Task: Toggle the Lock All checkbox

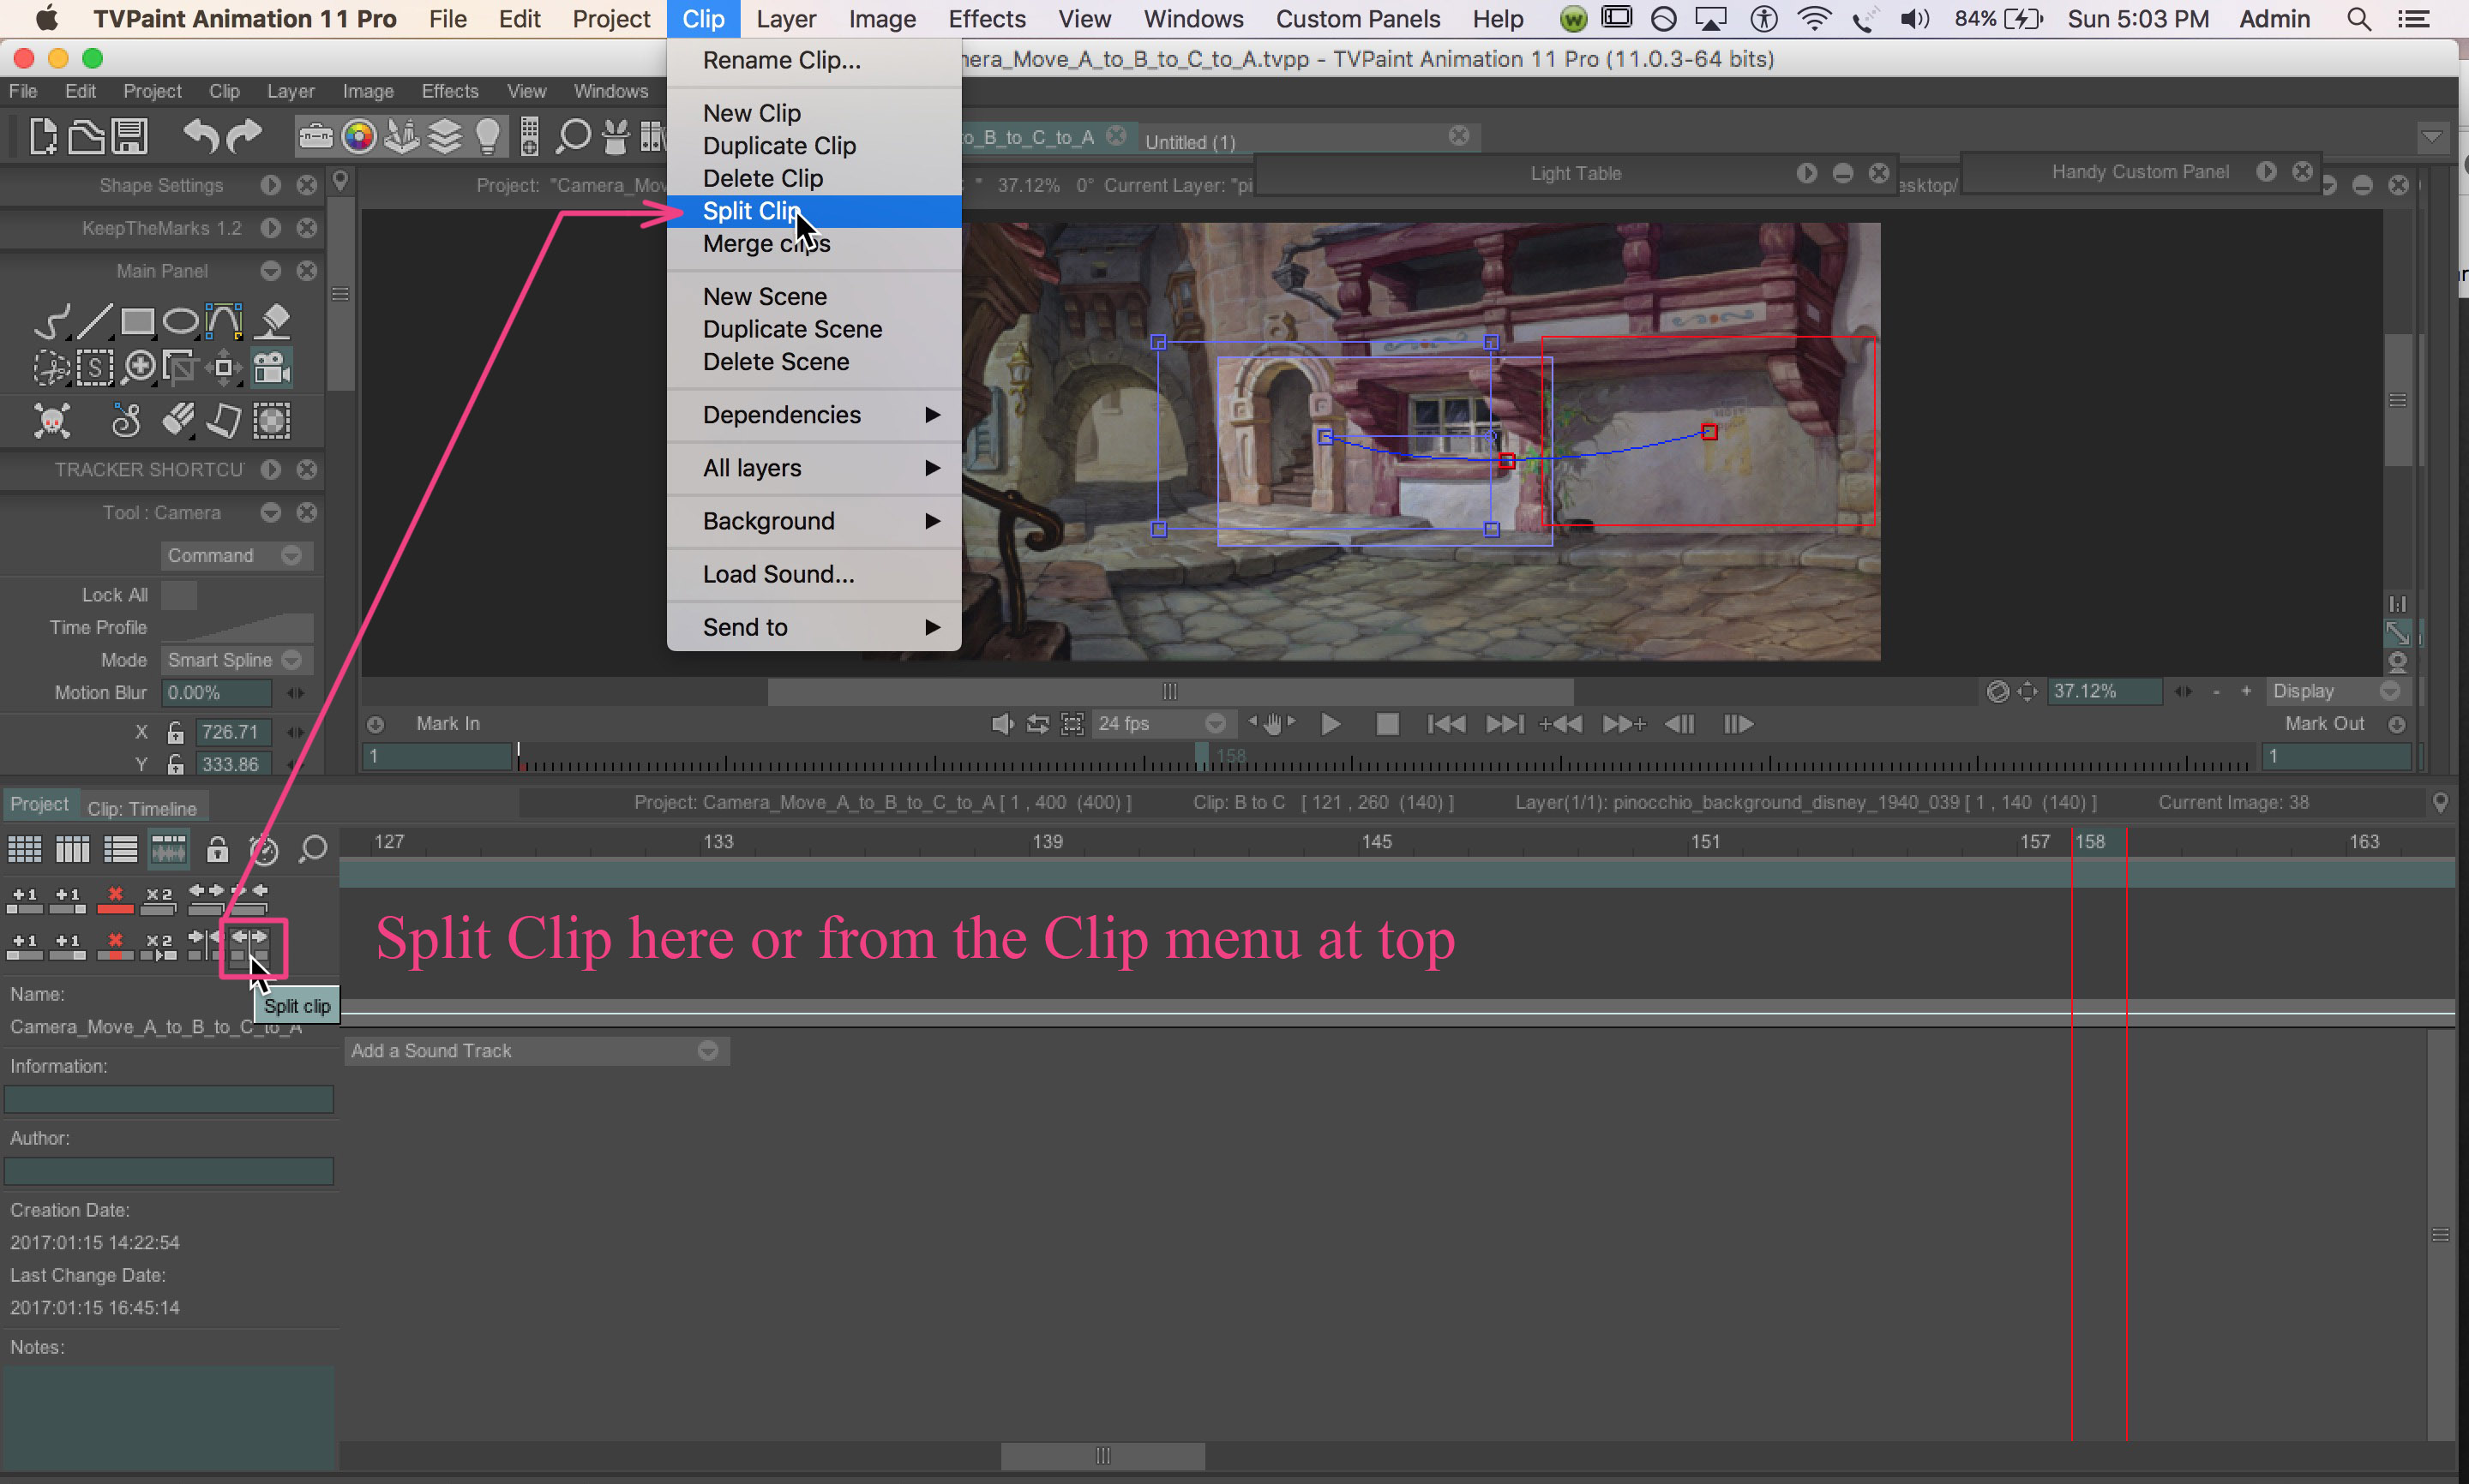Action: coord(179,595)
